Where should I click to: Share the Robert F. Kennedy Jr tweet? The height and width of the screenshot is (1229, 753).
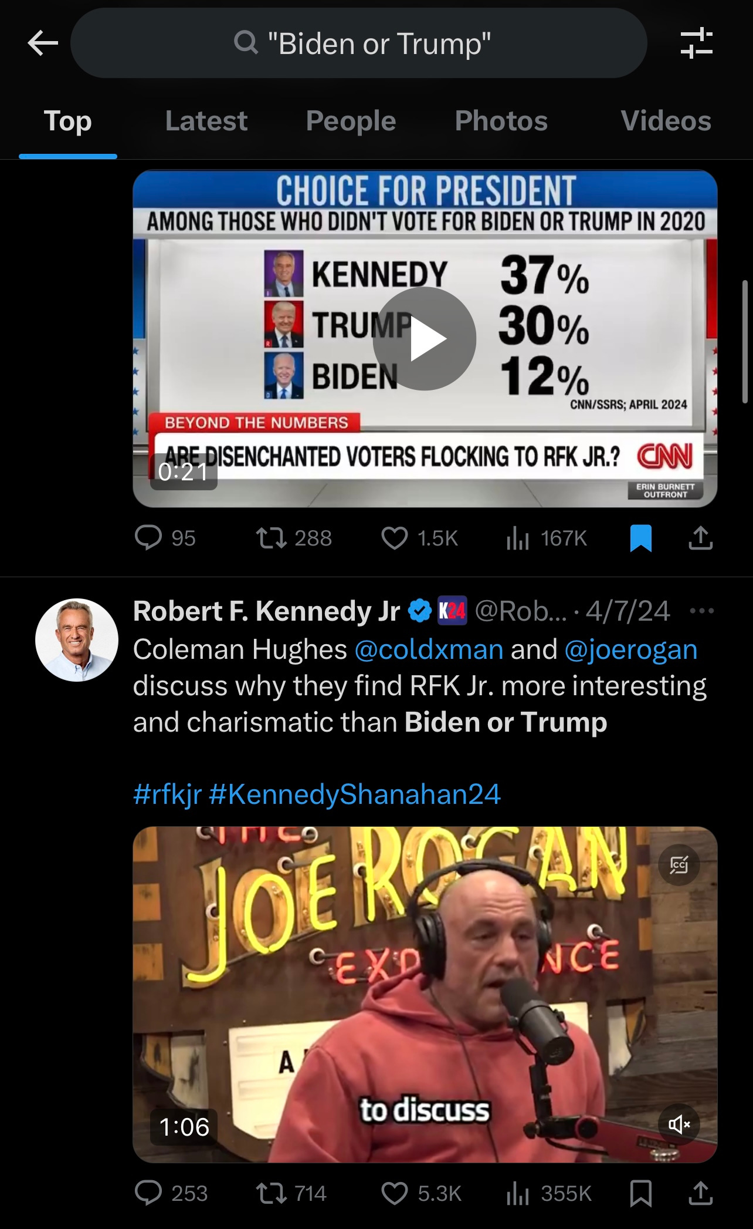coord(700,1193)
